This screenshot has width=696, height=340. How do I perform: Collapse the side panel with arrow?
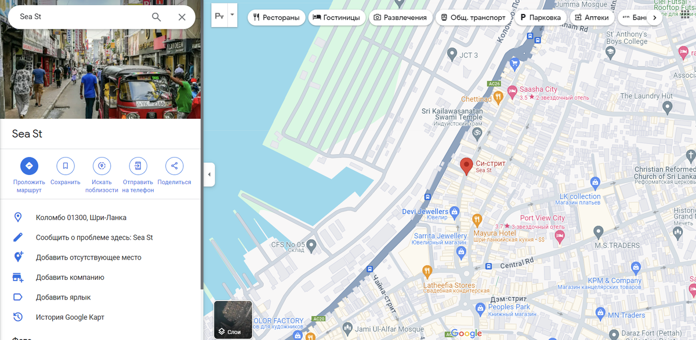(210, 174)
